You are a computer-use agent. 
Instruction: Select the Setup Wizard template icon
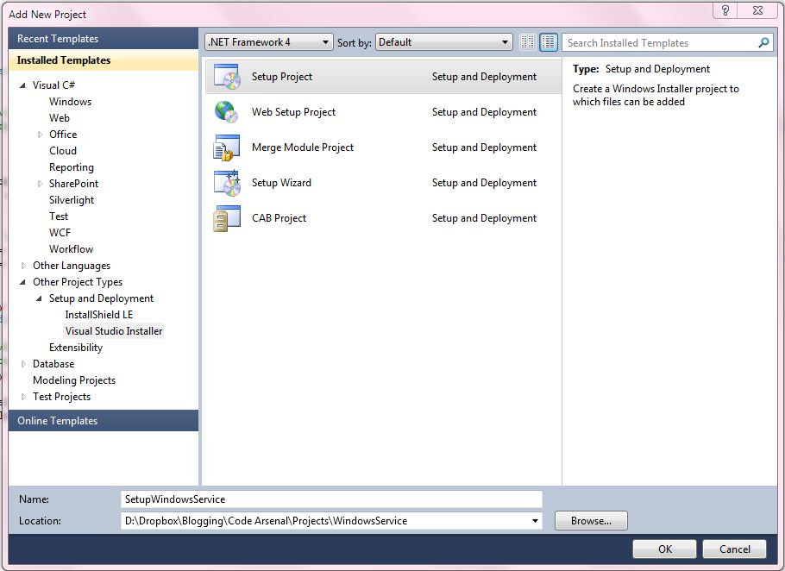click(x=227, y=182)
